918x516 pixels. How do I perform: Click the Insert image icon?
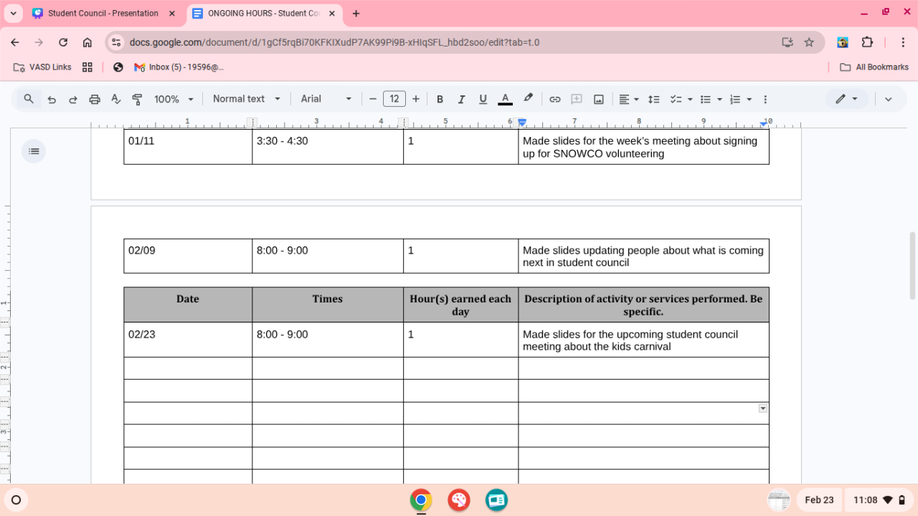[598, 100]
